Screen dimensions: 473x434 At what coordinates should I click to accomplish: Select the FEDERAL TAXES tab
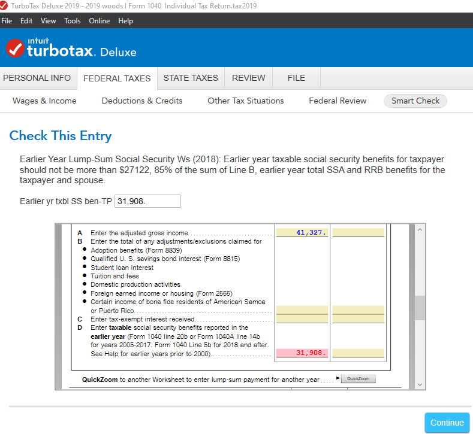[117, 78]
